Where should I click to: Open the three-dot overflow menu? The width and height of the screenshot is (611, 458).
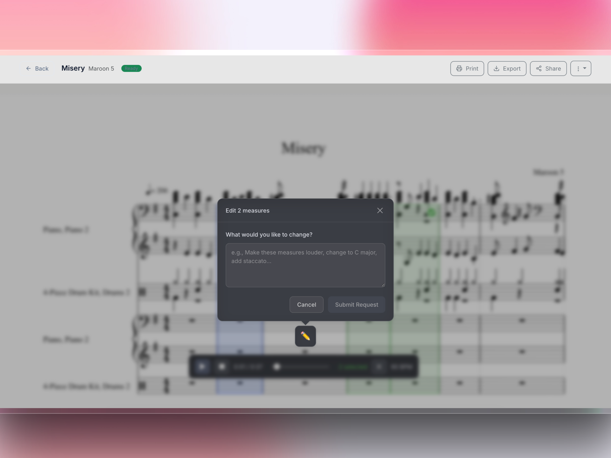coord(578,68)
